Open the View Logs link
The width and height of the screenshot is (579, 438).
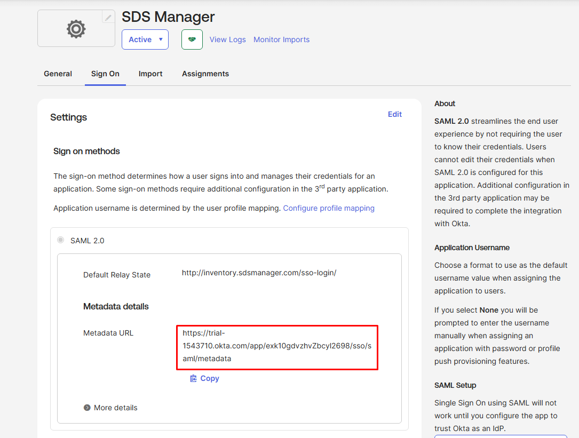point(228,39)
